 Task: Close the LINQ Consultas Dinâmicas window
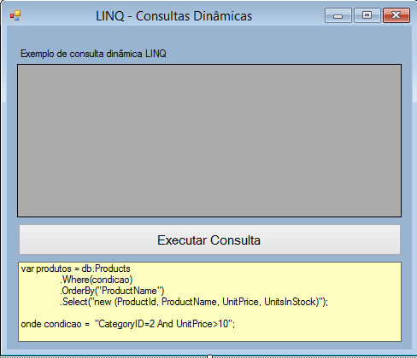click(x=396, y=15)
